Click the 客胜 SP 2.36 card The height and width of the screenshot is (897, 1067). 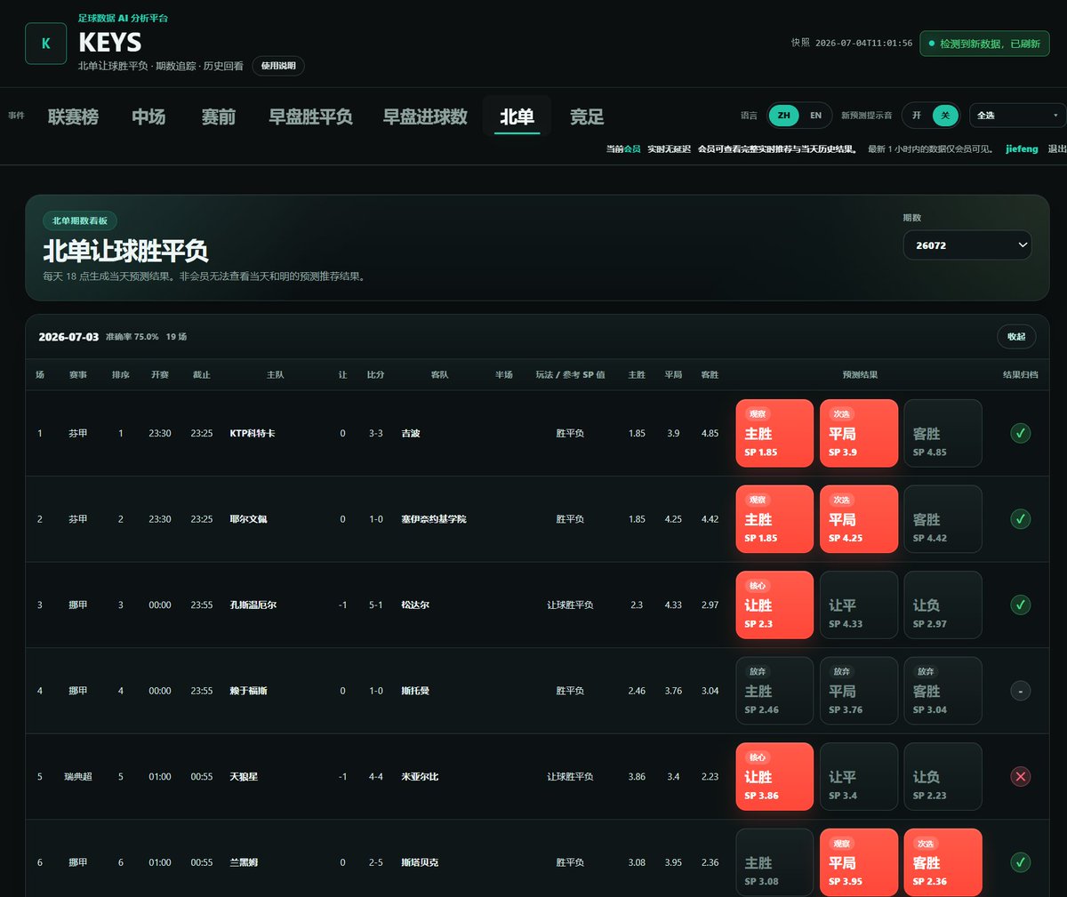pos(943,862)
